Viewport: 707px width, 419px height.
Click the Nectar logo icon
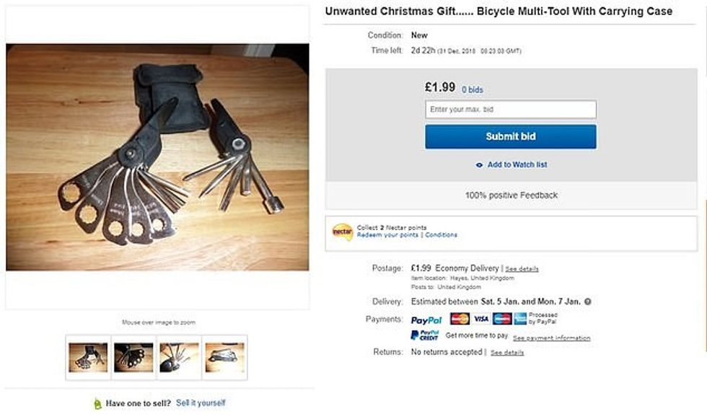click(x=342, y=231)
